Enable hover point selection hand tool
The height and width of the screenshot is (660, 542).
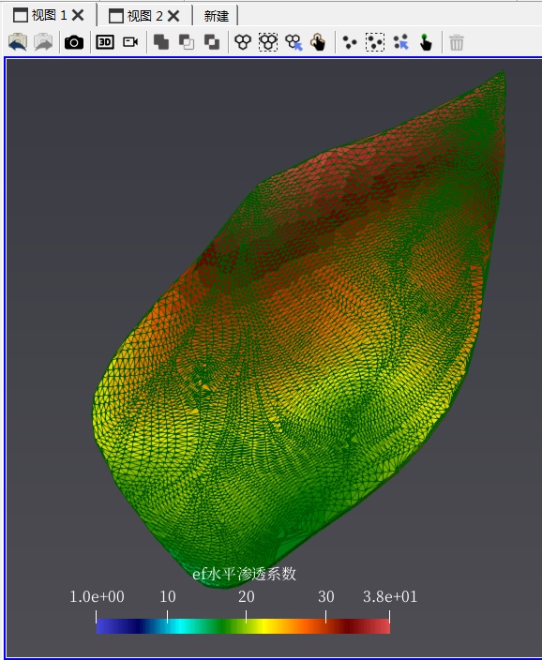tap(426, 42)
